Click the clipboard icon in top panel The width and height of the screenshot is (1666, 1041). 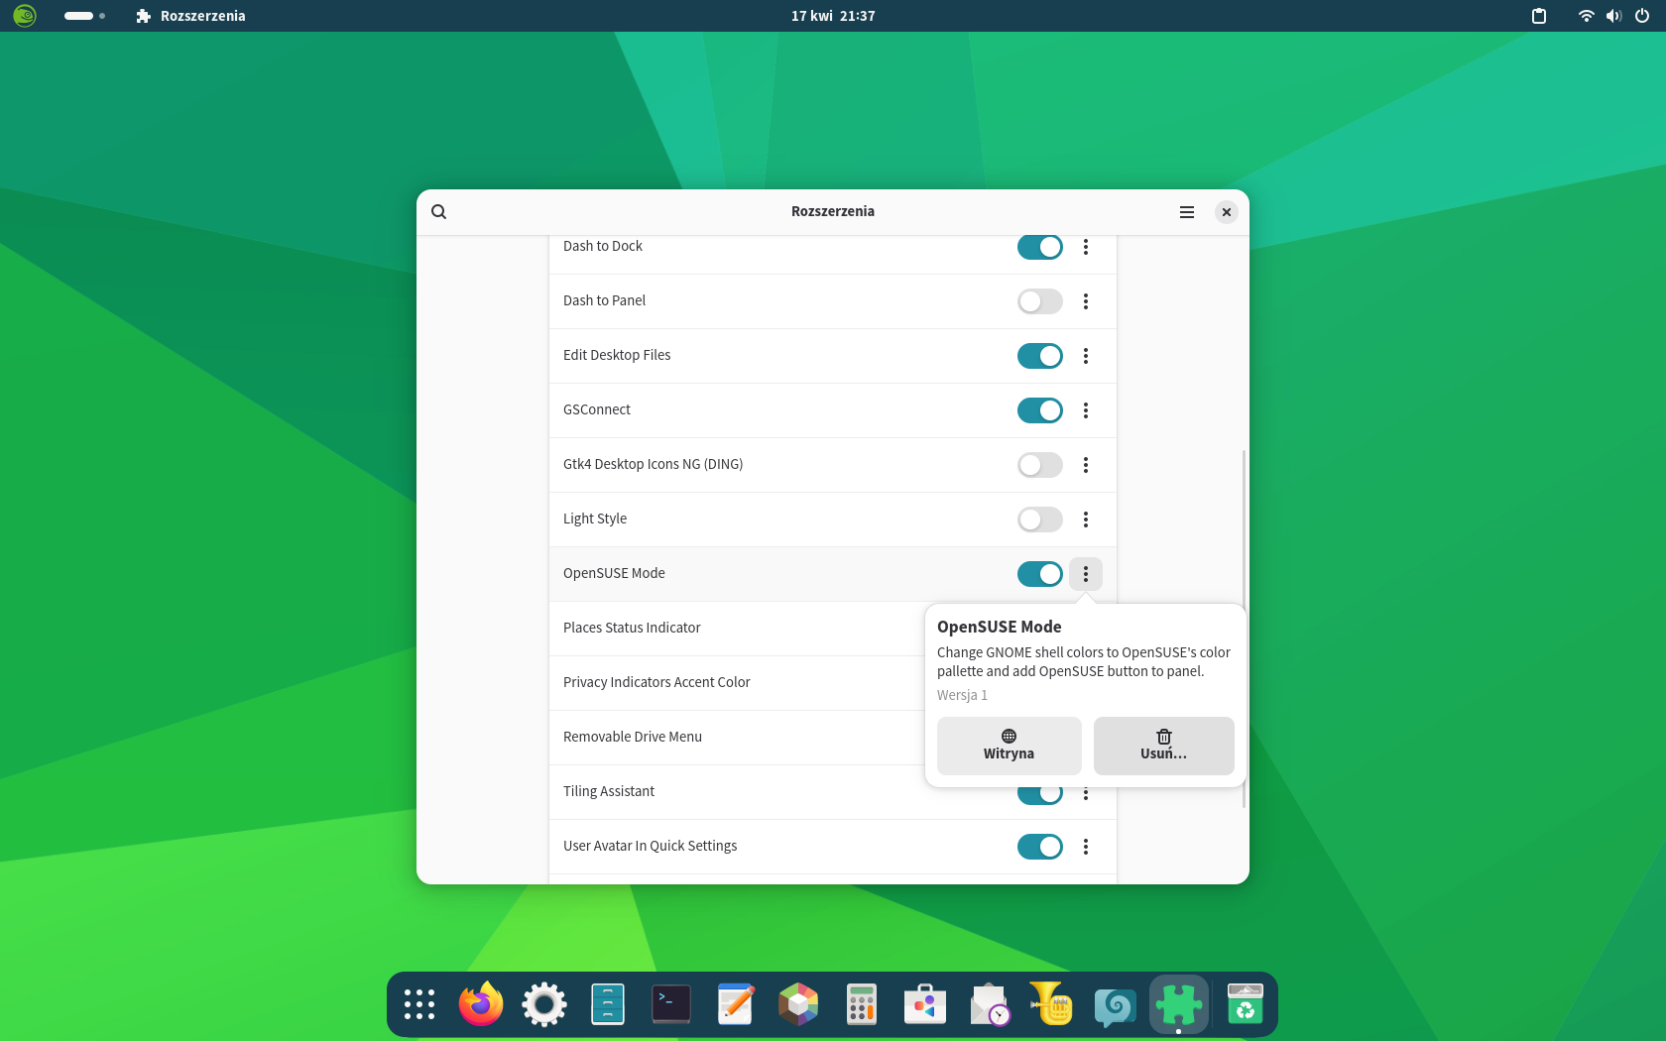(1539, 16)
